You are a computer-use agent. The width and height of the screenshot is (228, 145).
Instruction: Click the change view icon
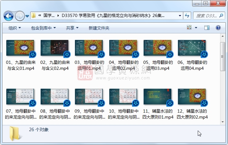(189, 27)
